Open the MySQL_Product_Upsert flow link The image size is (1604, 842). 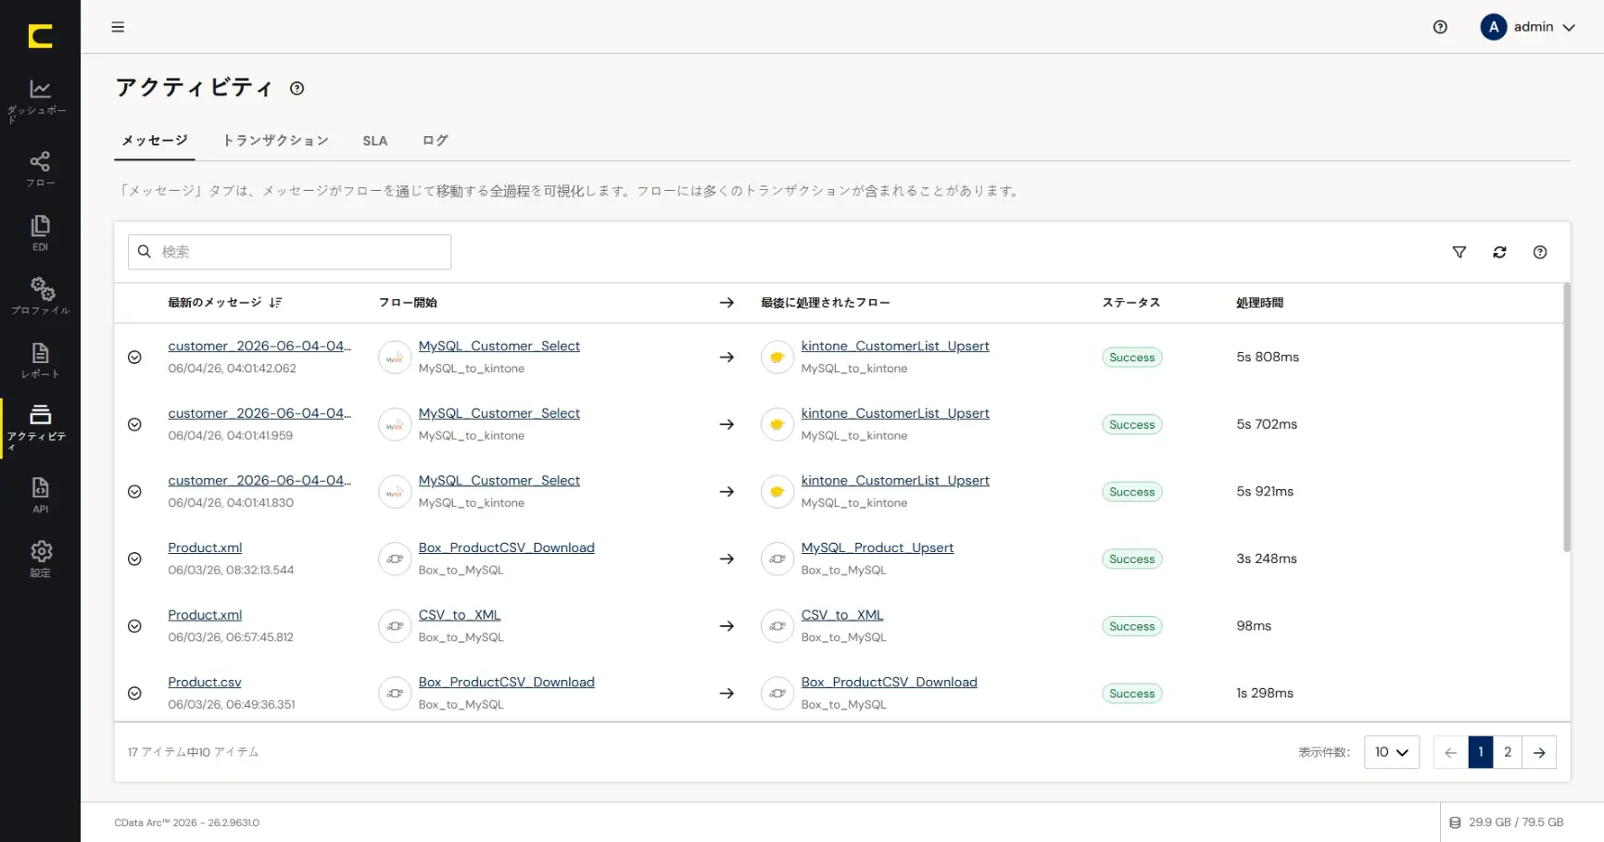[x=877, y=547]
